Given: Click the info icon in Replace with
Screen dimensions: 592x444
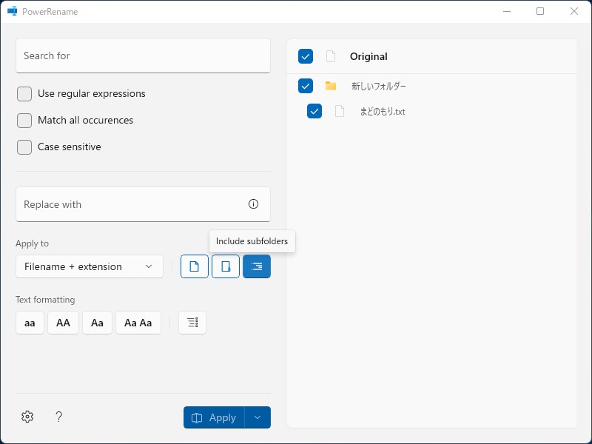Looking at the screenshot, I should pos(254,204).
